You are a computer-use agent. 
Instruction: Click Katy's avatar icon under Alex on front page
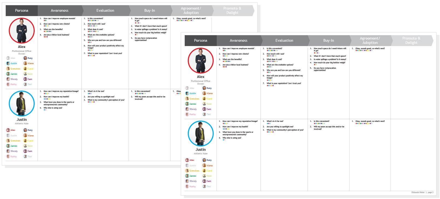[204, 88]
